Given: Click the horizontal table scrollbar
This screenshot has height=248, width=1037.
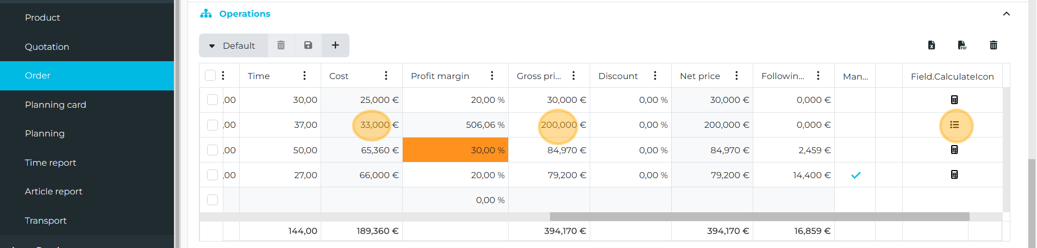Looking at the screenshot, I should [x=759, y=217].
